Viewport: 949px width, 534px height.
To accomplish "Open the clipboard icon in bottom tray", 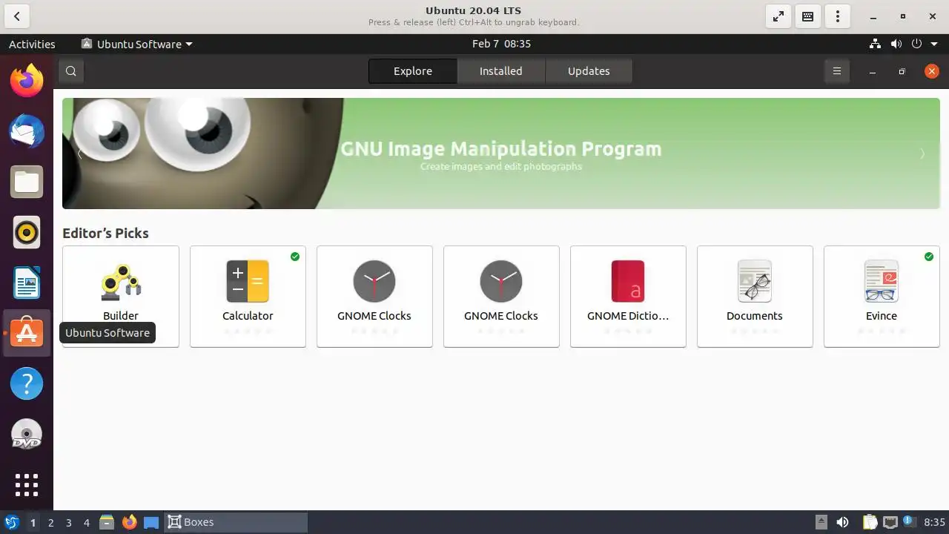I will [x=870, y=522].
